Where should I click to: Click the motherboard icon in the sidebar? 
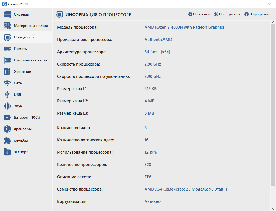[7, 26]
